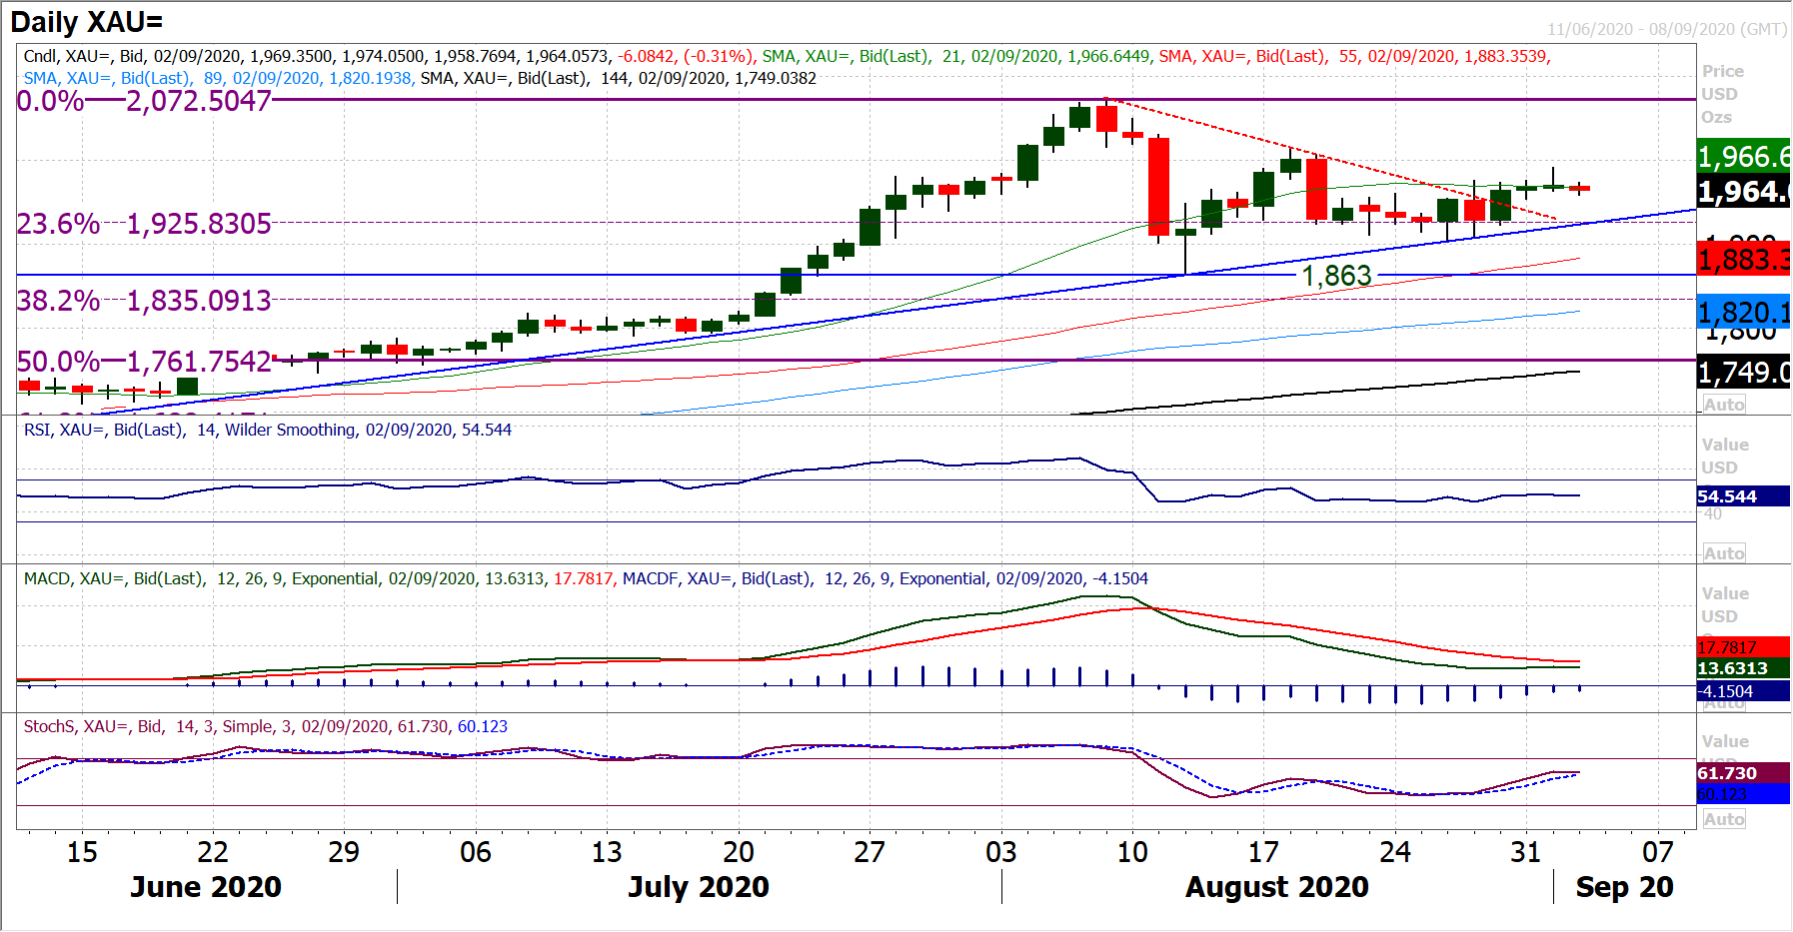The height and width of the screenshot is (932, 1793).
Task: Click the RSI indicator legend text
Action: [x=267, y=430]
